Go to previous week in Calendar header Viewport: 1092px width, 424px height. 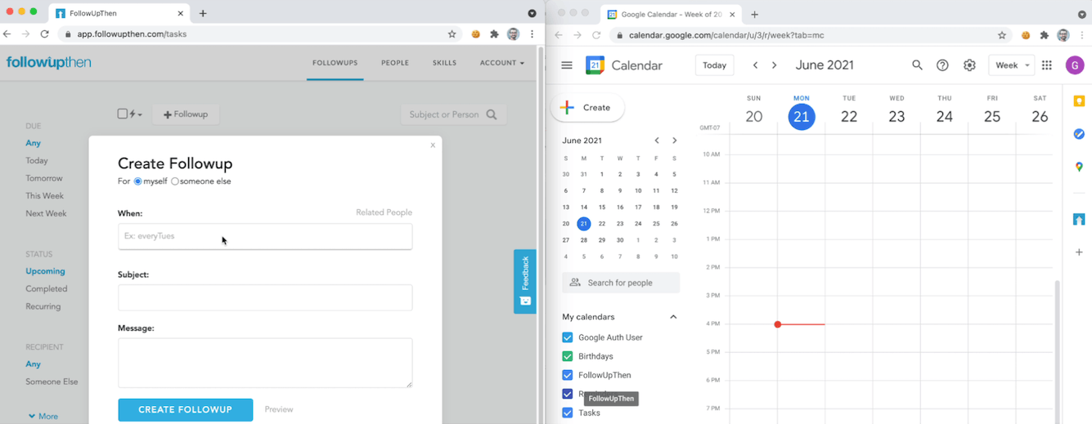[755, 65]
